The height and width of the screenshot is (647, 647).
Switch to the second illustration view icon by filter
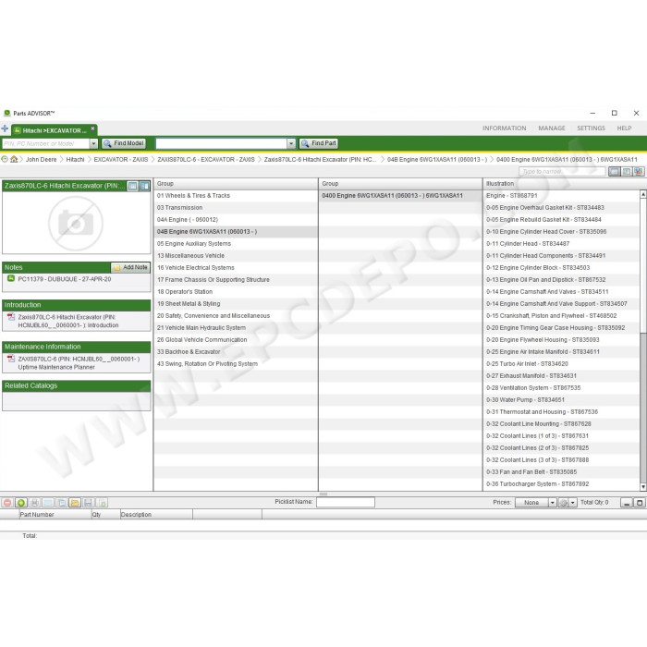[x=627, y=171]
